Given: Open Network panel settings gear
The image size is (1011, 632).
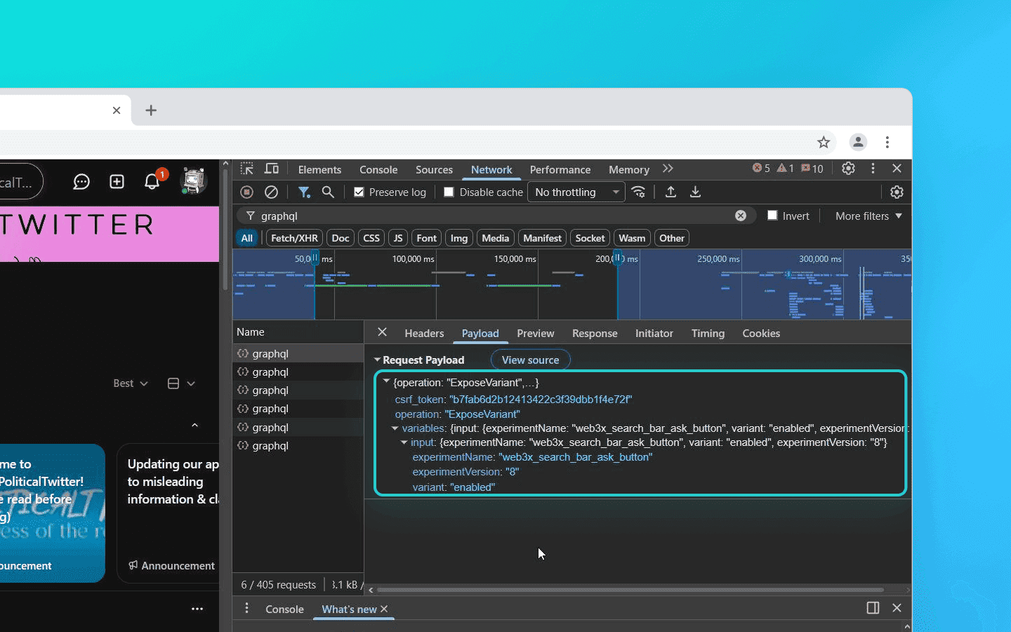Looking at the screenshot, I should point(897,192).
